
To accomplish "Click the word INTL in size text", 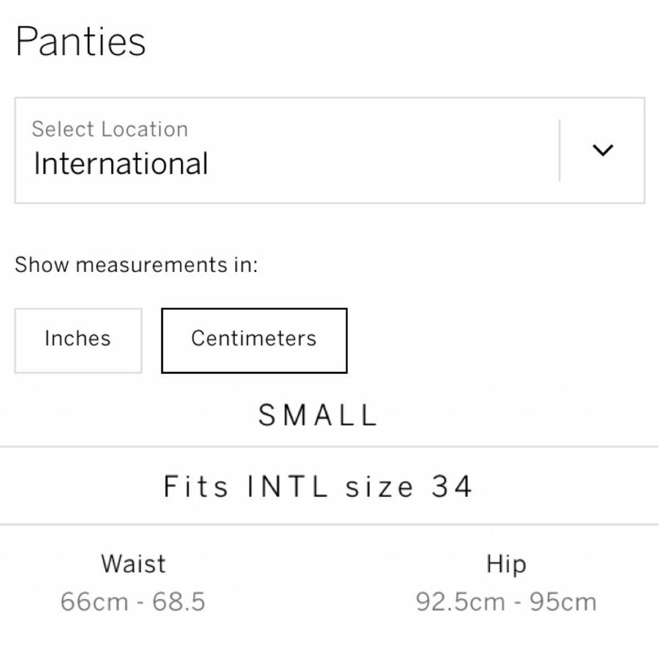I will pyautogui.click(x=288, y=487).
